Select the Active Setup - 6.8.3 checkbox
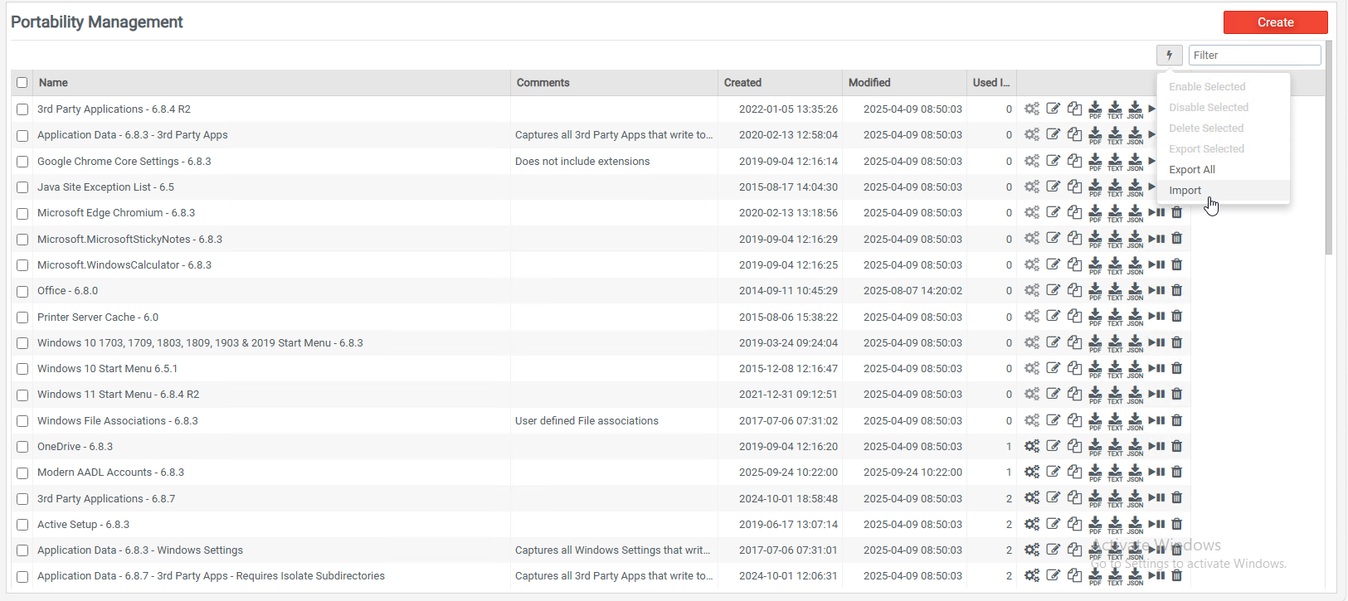The width and height of the screenshot is (1348, 601). click(22, 525)
